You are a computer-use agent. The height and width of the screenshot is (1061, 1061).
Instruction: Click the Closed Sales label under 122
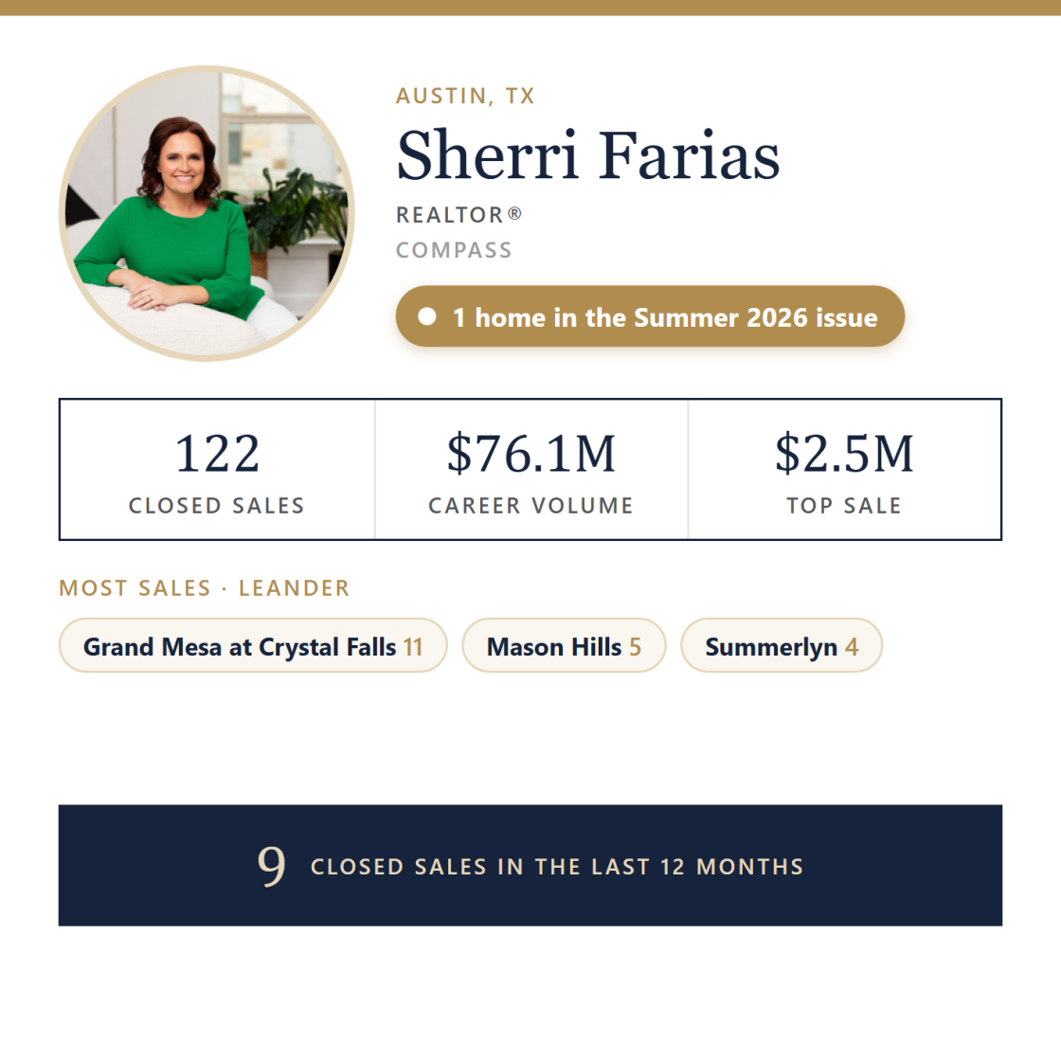pyautogui.click(x=217, y=506)
